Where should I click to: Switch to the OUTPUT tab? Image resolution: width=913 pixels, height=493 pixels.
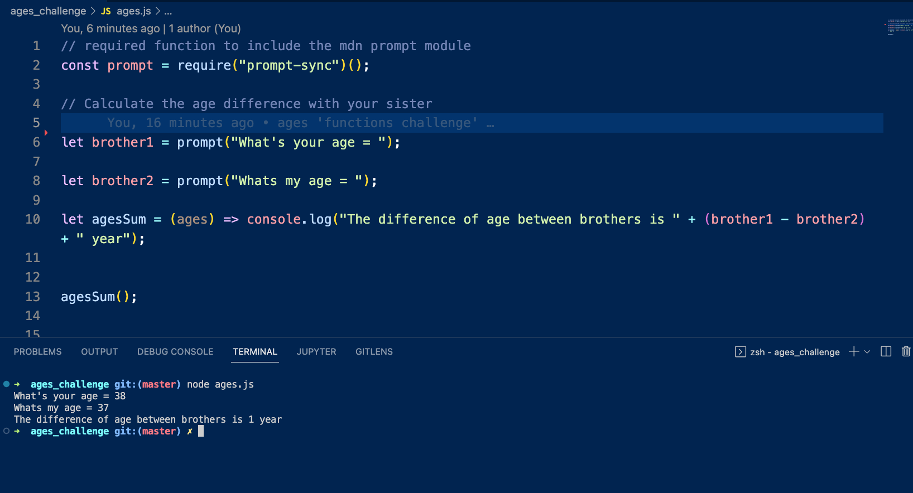(99, 351)
